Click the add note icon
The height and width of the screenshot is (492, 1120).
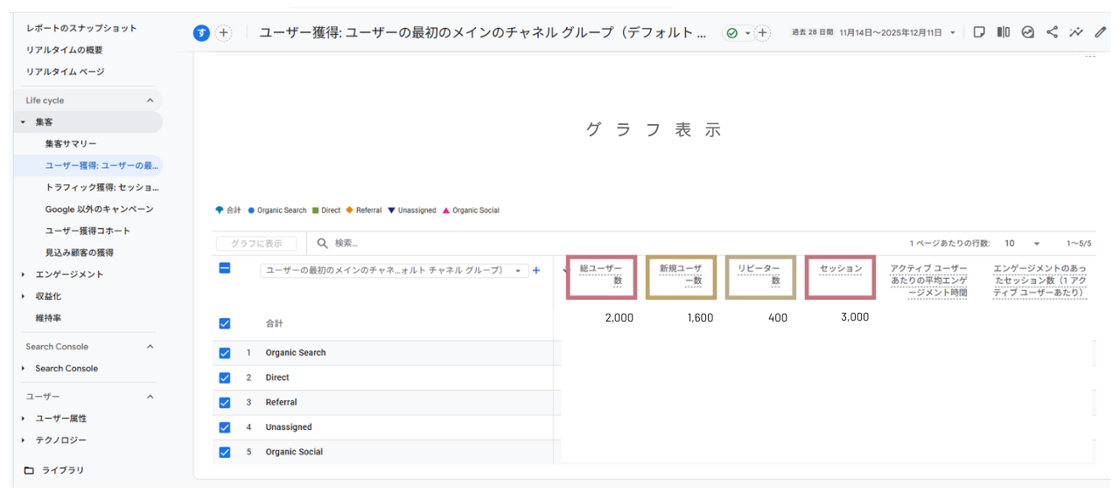click(979, 32)
